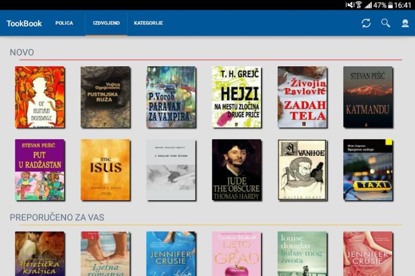
Task: Select the Paravan za vampira cover
Action: pos(171,97)
